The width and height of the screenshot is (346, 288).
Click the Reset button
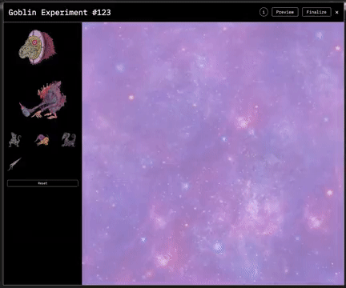pos(42,183)
